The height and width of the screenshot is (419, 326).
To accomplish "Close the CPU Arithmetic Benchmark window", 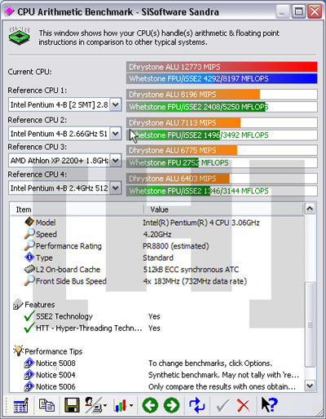I will (315, 11).
